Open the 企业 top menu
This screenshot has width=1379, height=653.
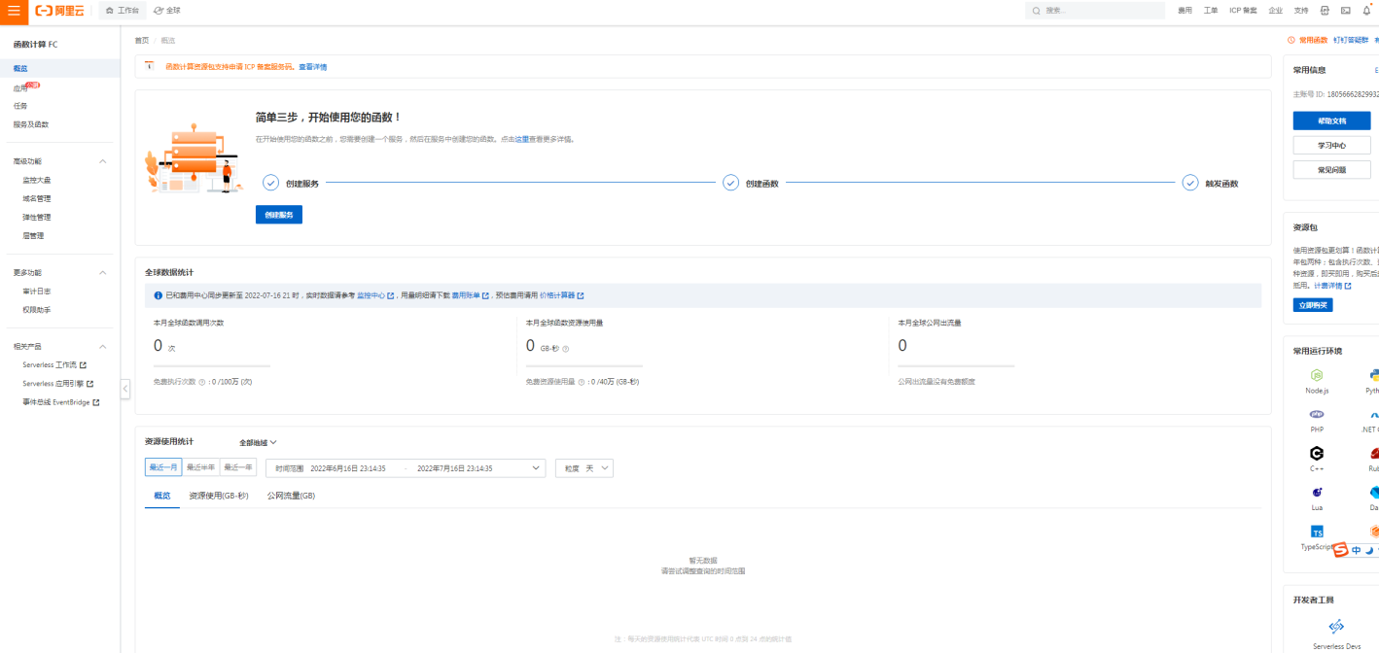tap(1276, 10)
